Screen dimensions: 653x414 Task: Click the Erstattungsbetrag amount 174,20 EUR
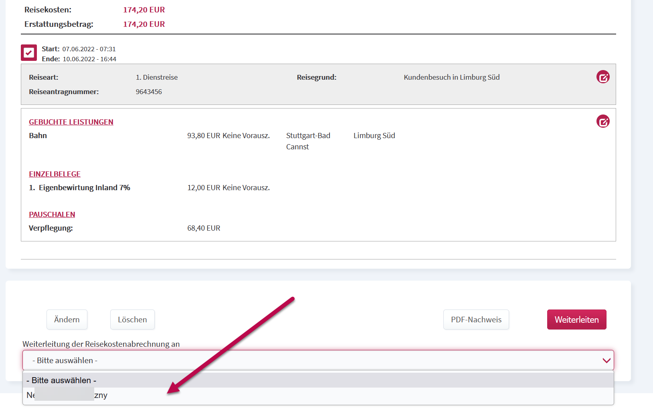[x=144, y=24]
